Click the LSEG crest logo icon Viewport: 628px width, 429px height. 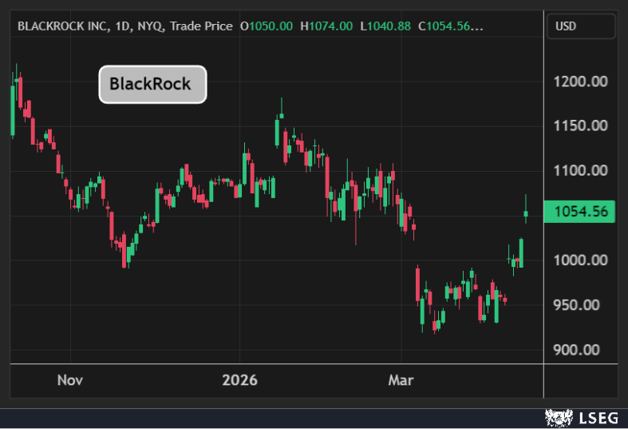[x=557, y=417]
